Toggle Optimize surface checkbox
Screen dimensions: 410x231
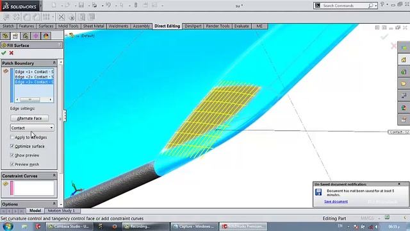click(12, 146)
